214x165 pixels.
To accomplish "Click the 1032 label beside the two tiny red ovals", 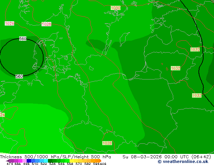I will pos(176,68).
